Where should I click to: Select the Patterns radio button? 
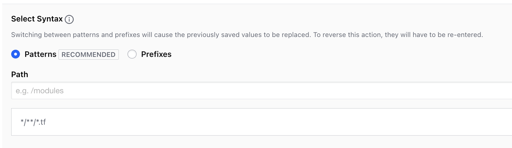[16, 54]
